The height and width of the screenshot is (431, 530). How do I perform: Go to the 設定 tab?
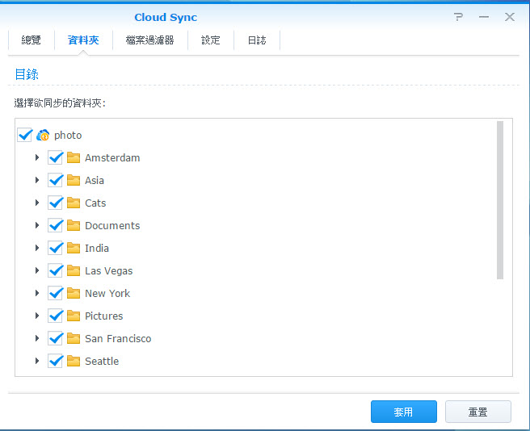pos(211,40)
